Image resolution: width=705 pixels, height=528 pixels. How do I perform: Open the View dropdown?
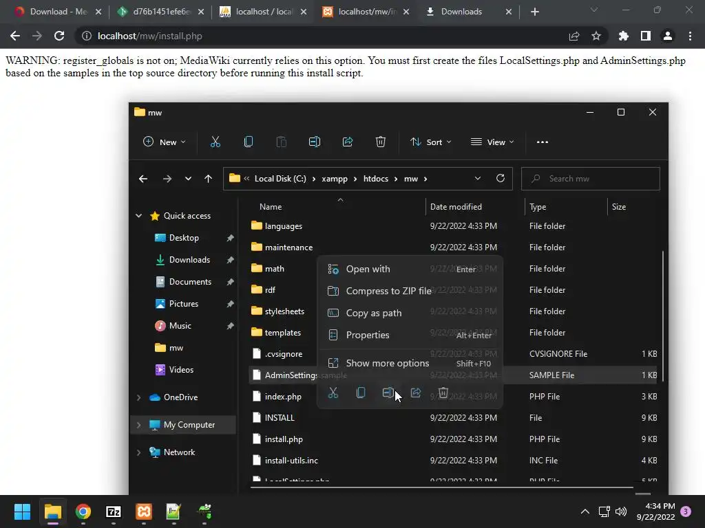(492, 142)
